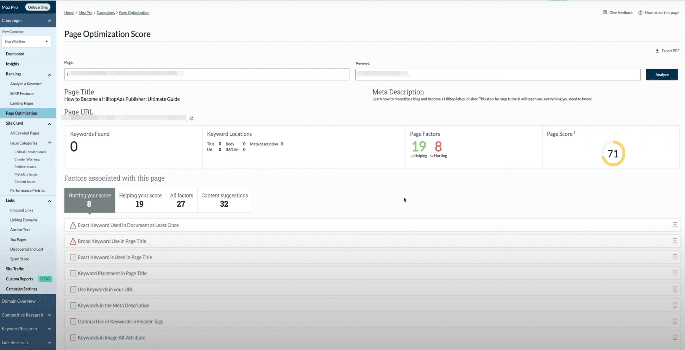Toggle the expand box for Keywords in the Meta Description row
Screen dimensions: 685x350
click(x=675, y=305)
